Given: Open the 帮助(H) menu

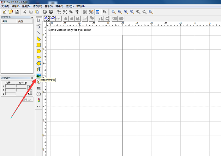Looking at the screenshot, I should (80, 6).
